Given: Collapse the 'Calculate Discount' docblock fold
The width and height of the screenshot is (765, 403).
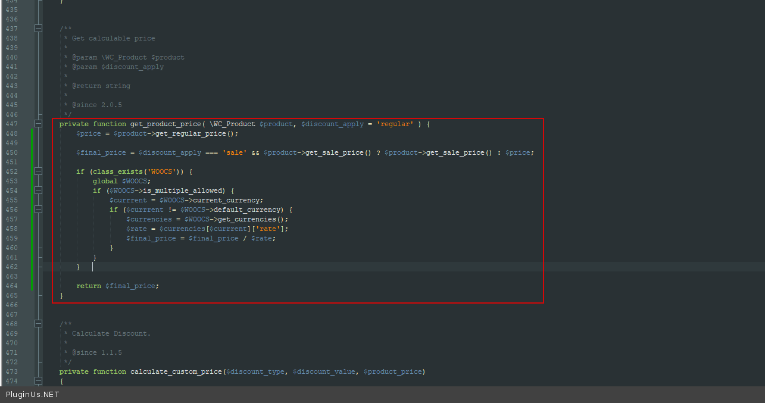Looking at the screenshot, I should click(39, 324).
